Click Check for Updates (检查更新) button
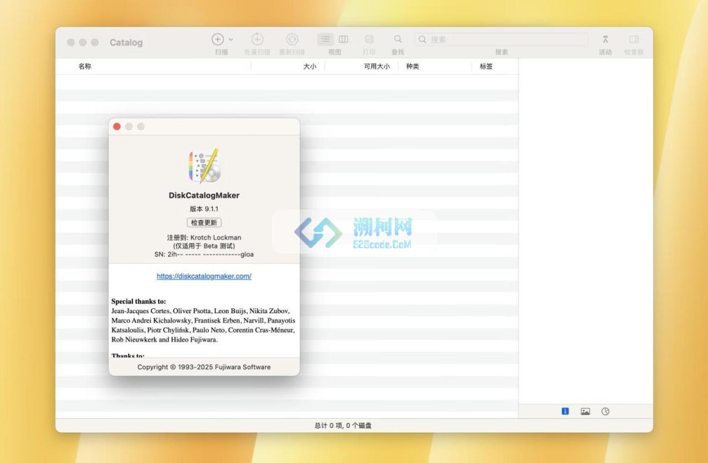Viewport: 708px width, 463px height. point(204,223)
